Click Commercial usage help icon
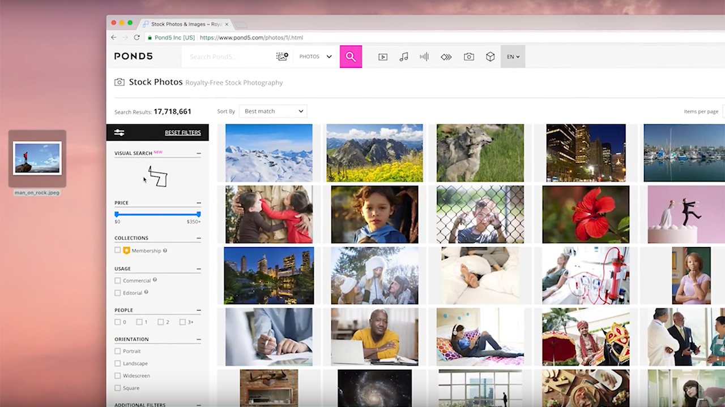 point(155,280)
